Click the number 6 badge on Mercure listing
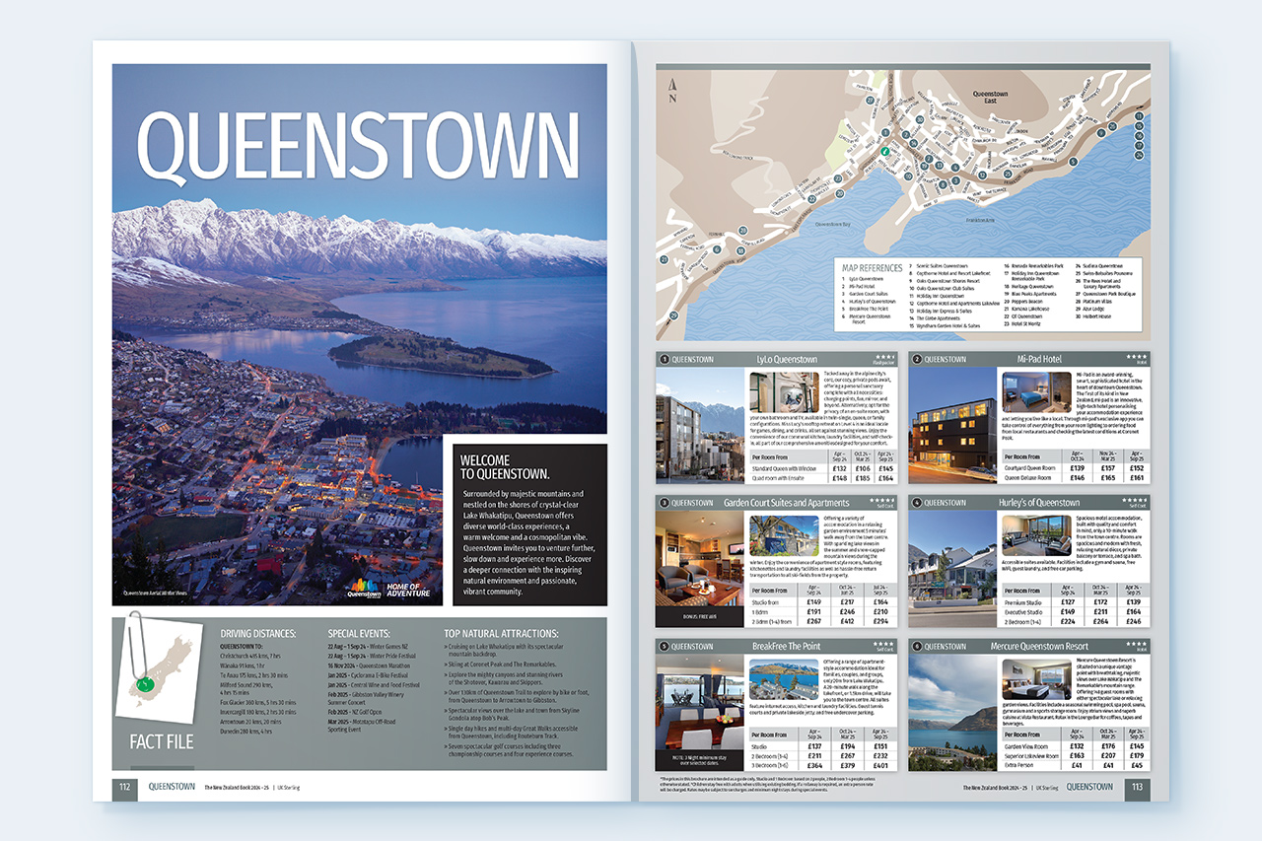This screenshot has height=841, width=1262. click(917, 647)
